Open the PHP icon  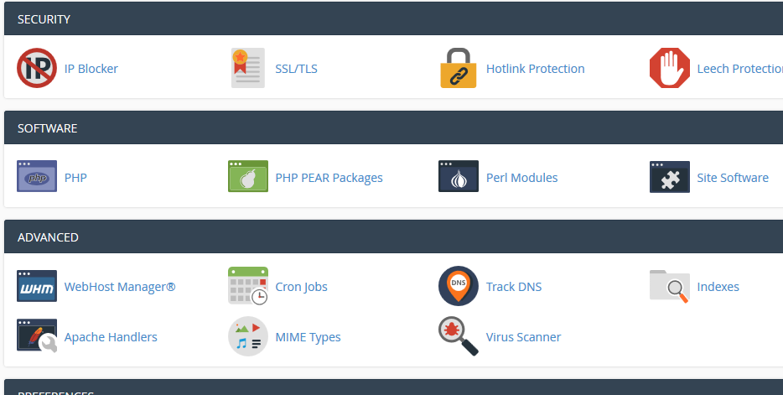[36, 176]
